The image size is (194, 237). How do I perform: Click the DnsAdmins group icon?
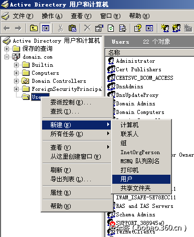(x=111, y=86)
